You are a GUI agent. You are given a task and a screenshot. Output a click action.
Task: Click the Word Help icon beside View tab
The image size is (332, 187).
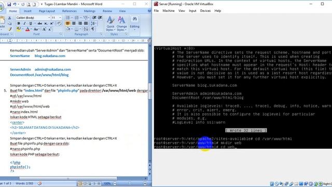tap(149, 11)
